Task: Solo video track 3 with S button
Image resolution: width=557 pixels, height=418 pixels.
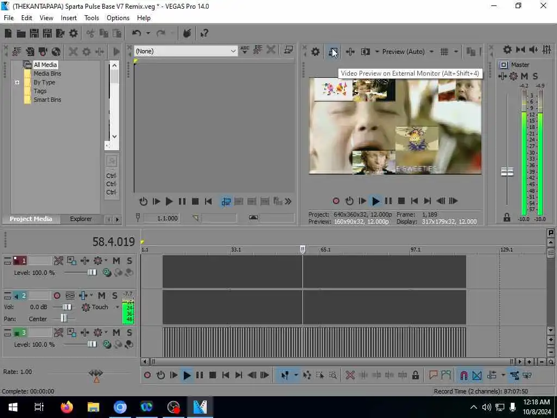Action: 129,333
